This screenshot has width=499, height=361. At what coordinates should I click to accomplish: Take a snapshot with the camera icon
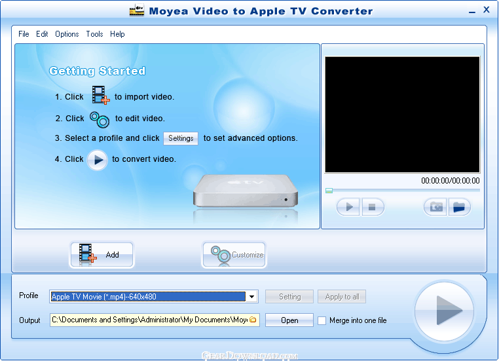pyautogui.click(x=435, y=207)
